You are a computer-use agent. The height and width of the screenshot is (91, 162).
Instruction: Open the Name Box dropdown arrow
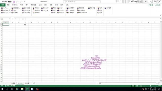point(10,19)
